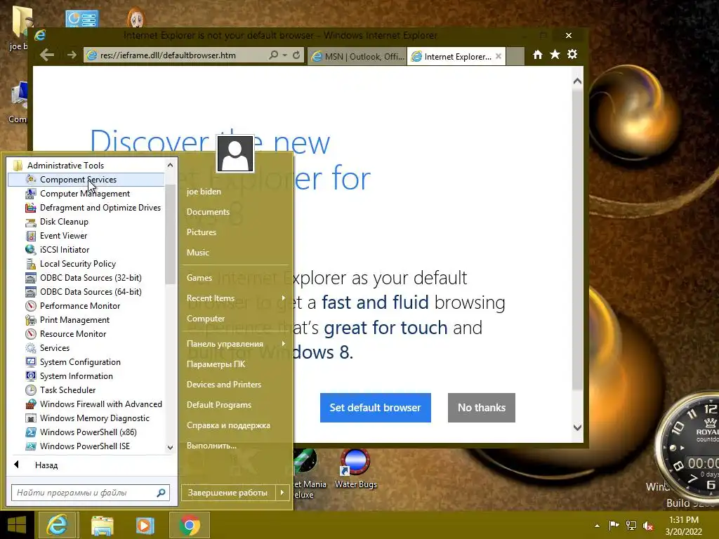Open the joe biden user folder

click(204, 192)
